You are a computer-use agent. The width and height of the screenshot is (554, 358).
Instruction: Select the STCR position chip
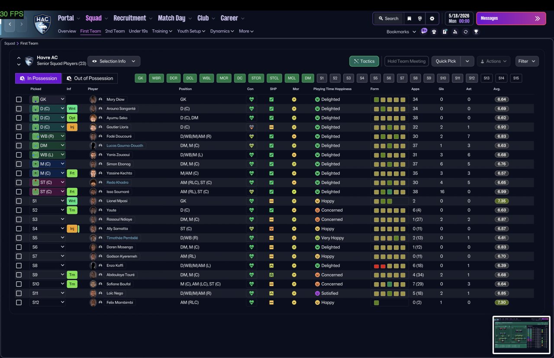tap(256, 78)
